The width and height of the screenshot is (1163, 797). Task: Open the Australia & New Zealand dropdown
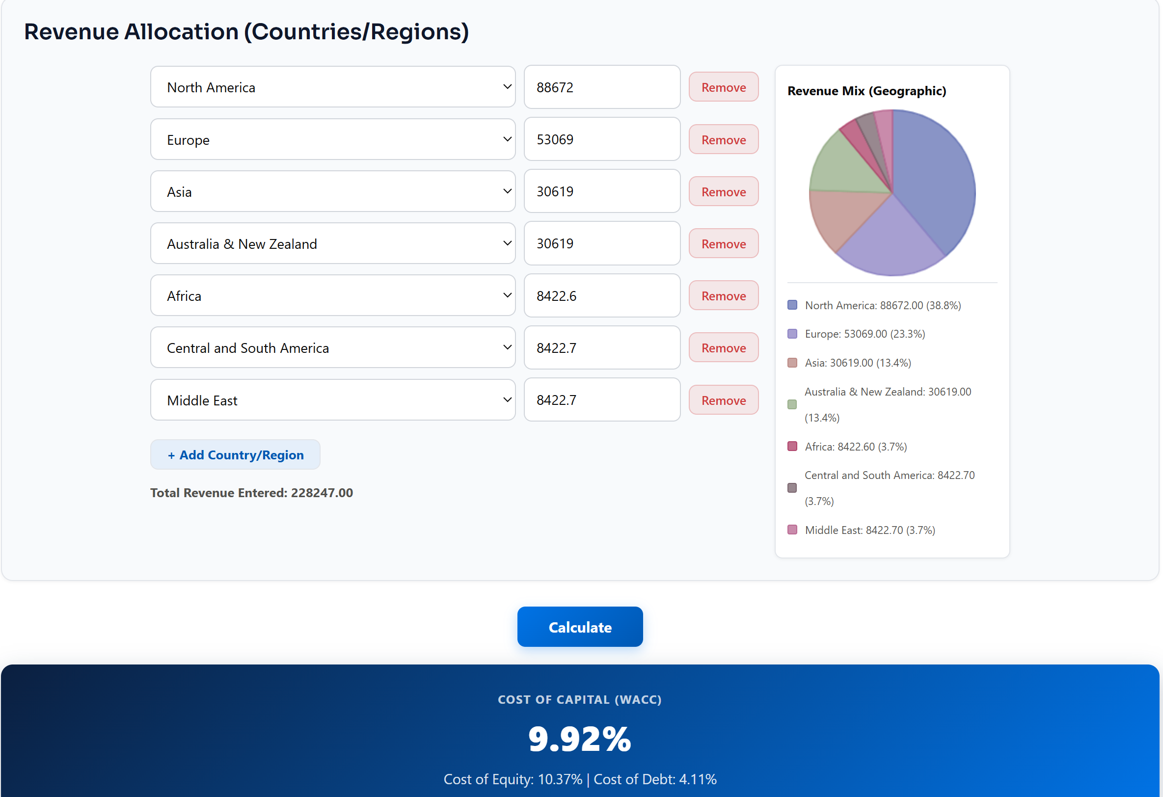[333, 243]
